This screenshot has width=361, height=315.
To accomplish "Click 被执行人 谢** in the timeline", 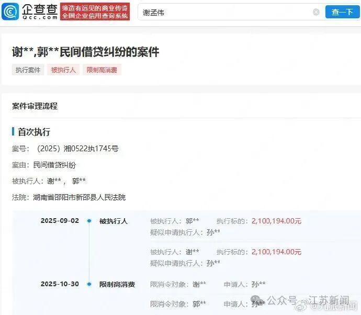I will coord(175,252).
